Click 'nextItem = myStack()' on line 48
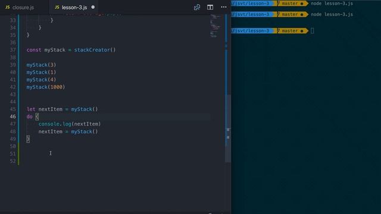 [68, 131]
